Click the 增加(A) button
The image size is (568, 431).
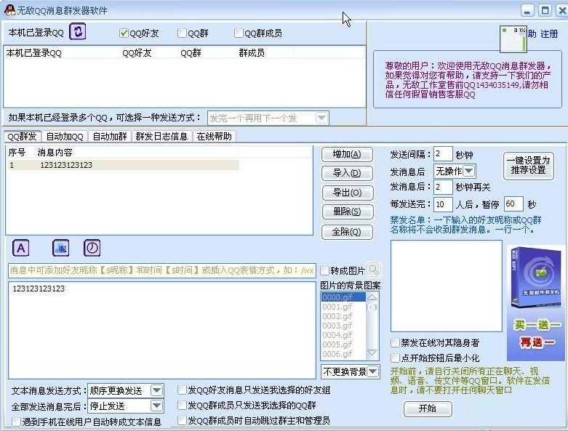click(x=347, y=155)
